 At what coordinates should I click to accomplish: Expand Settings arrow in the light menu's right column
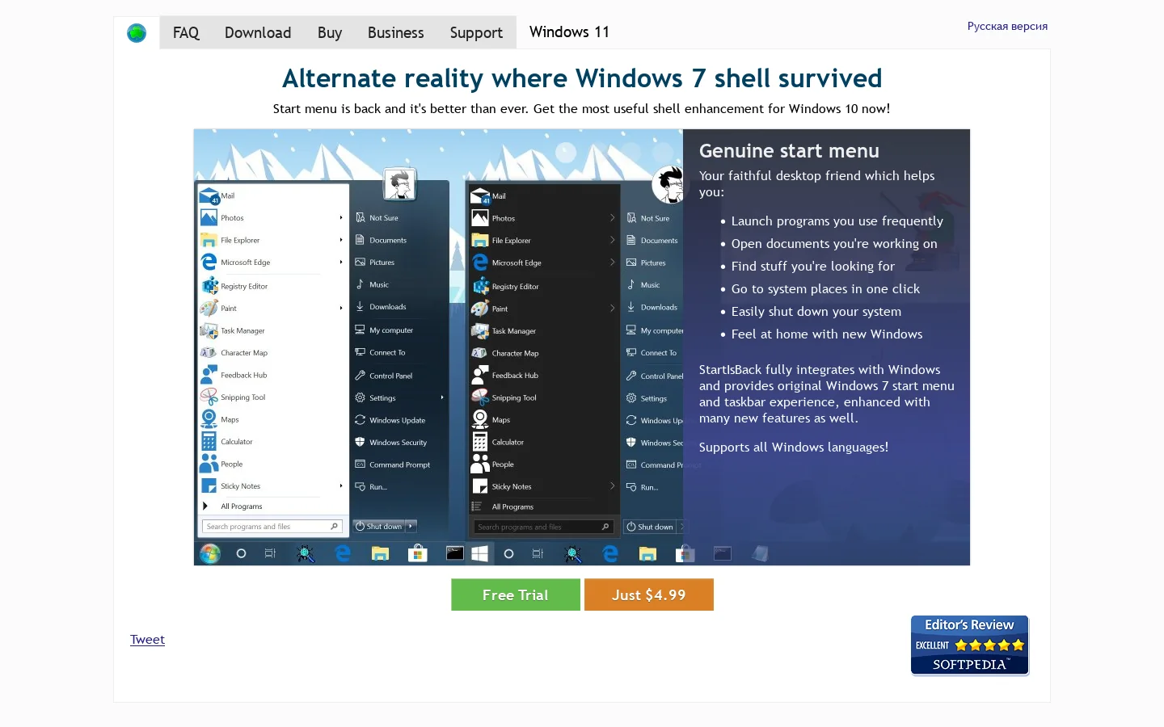[x=442, y=397]
